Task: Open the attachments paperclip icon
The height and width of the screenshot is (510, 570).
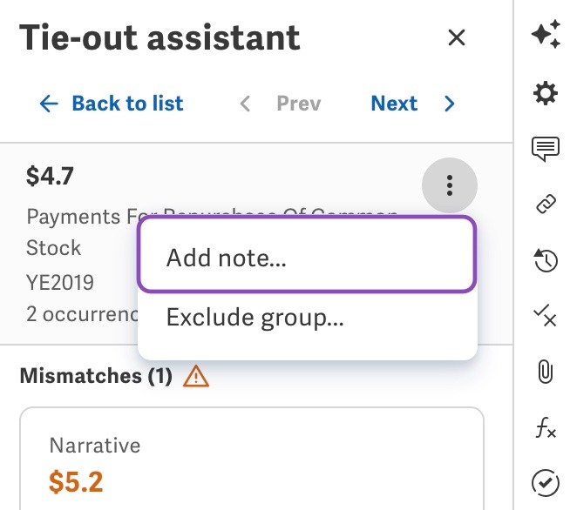Action: 545,372
